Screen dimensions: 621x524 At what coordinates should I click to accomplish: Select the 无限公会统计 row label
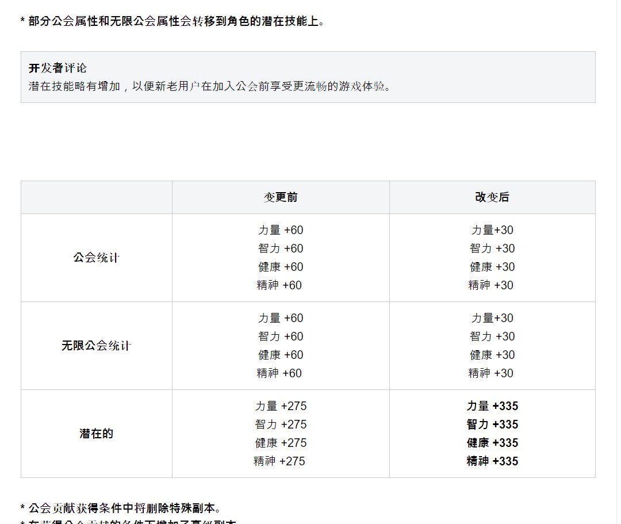(x=96, y=346)
